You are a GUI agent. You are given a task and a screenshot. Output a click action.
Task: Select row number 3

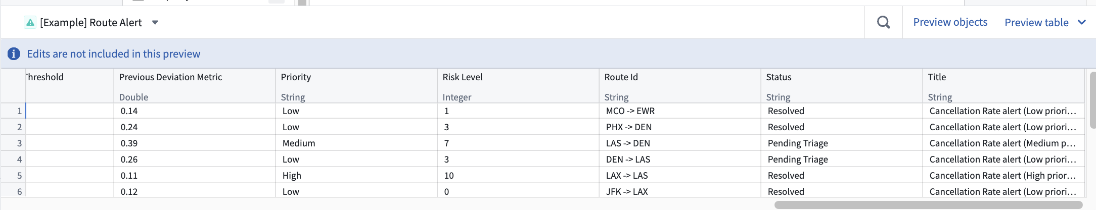[19, 143]
